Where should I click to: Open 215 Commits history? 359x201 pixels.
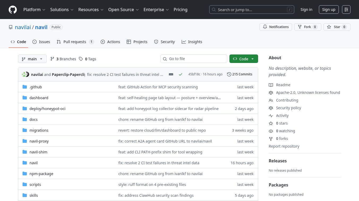(240, 74)
